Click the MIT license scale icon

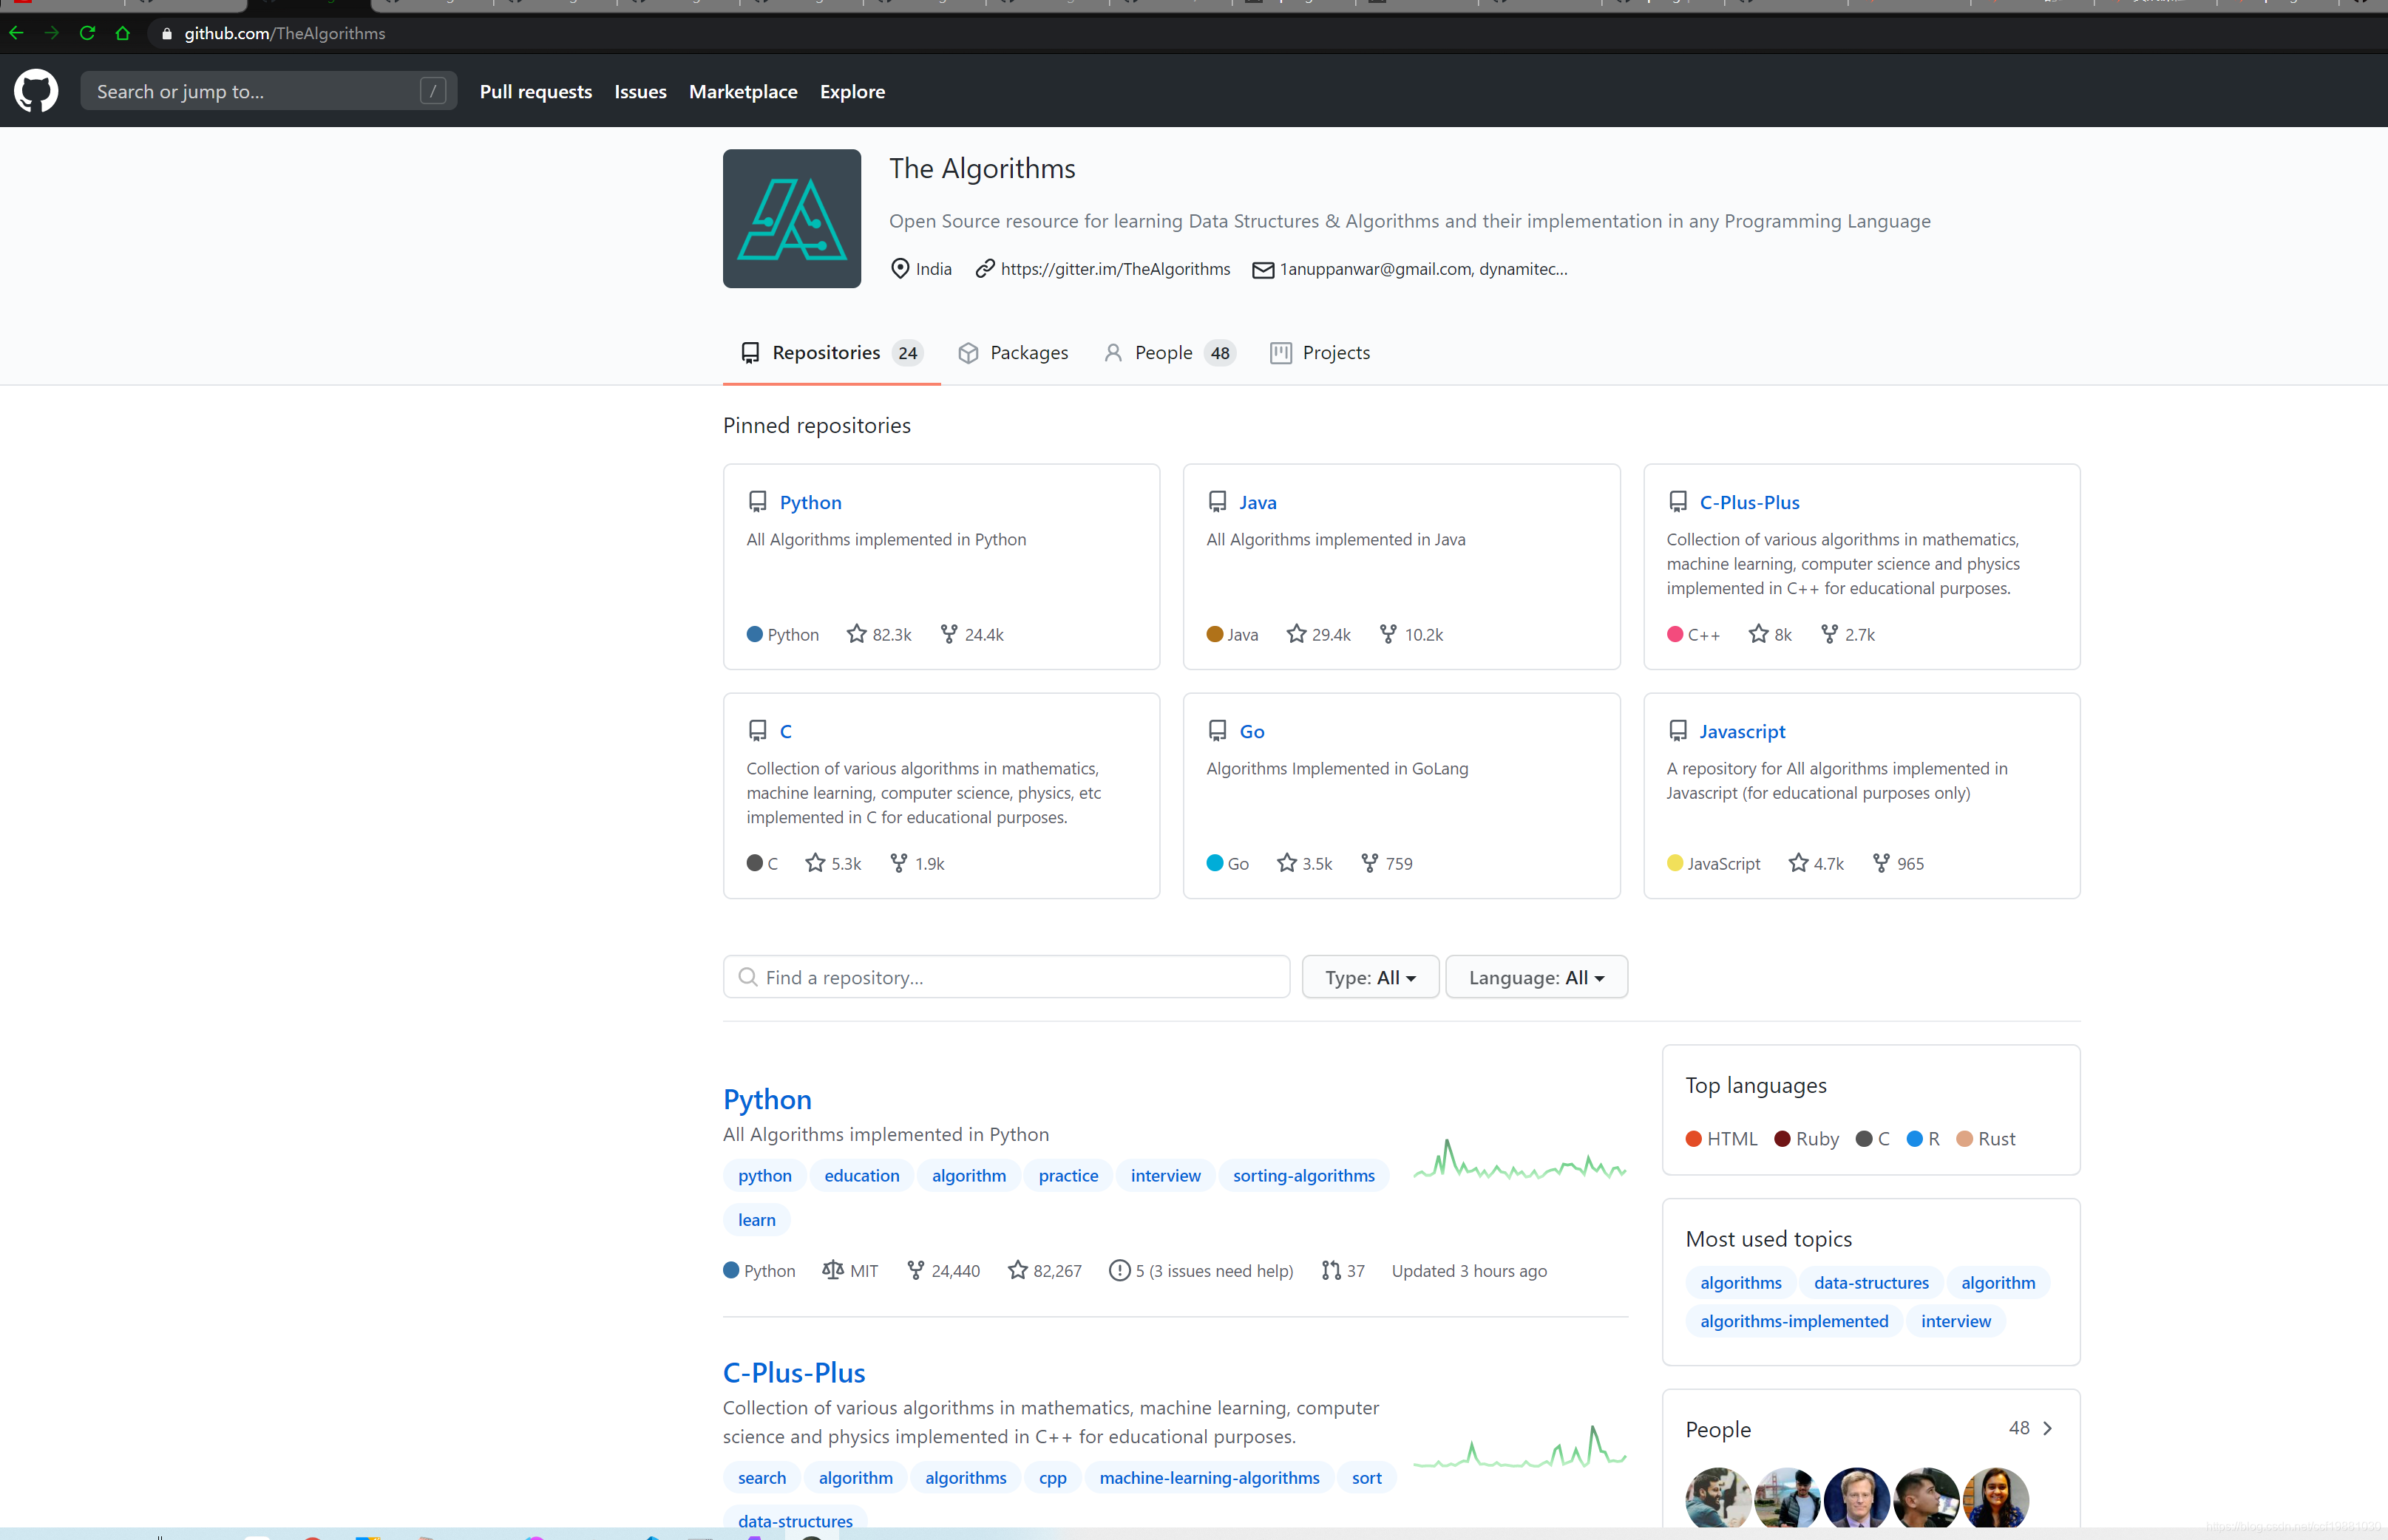click(x=835, y=1270)
